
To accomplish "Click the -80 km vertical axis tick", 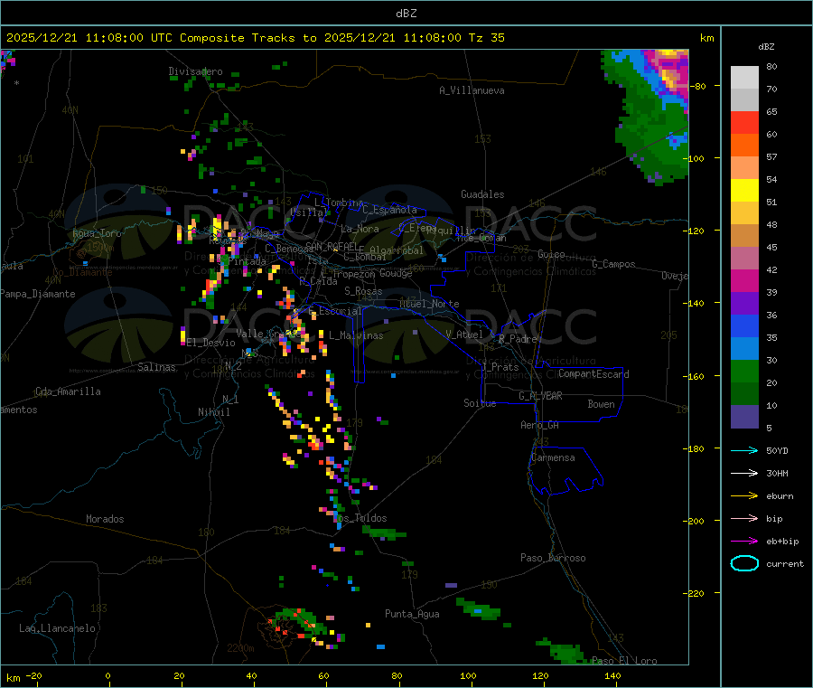I will [x=698, y=86].
